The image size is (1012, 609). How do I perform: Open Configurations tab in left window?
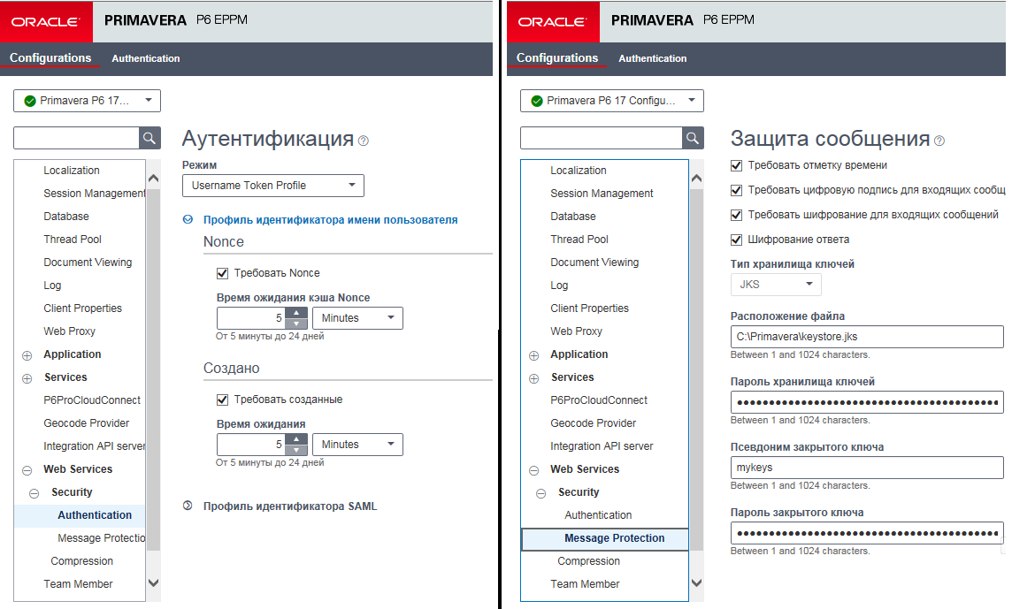50,58
